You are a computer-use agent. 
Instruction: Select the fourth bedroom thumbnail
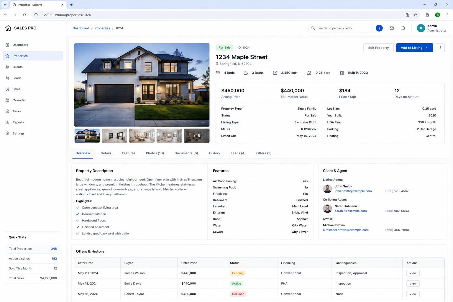pyautogui.click(x=169, y=136)
